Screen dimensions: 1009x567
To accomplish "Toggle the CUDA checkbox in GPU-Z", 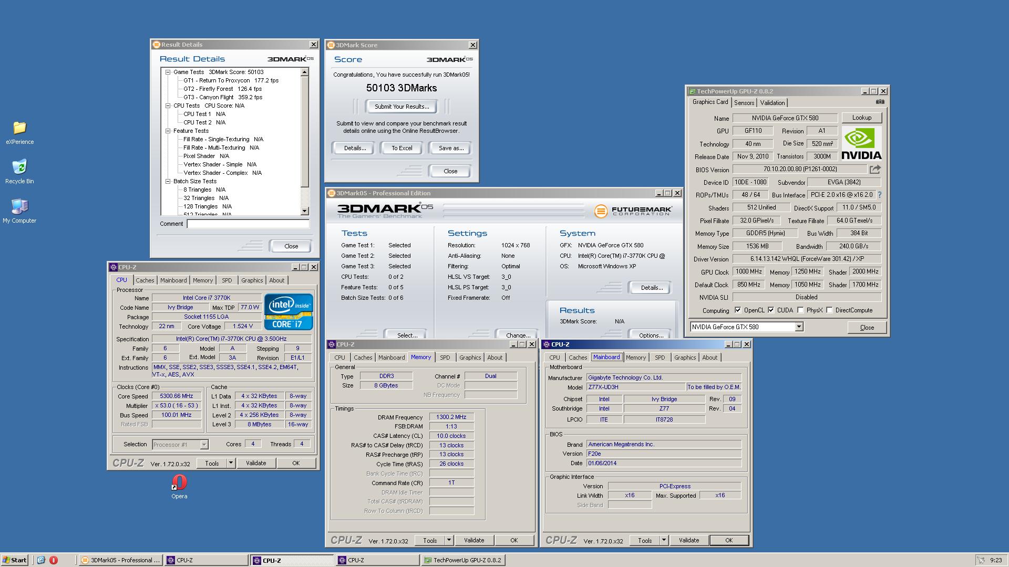I will [x=771, y=310].
